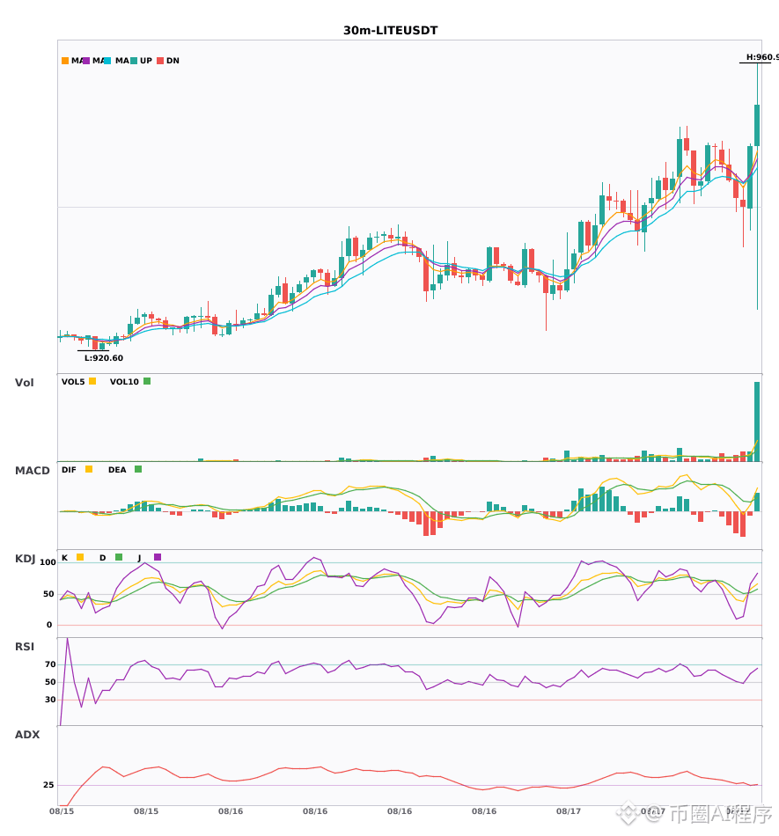Screen dimensions: 779x836
Task: Click the UP legend text
Action: [x=146, y=61]
